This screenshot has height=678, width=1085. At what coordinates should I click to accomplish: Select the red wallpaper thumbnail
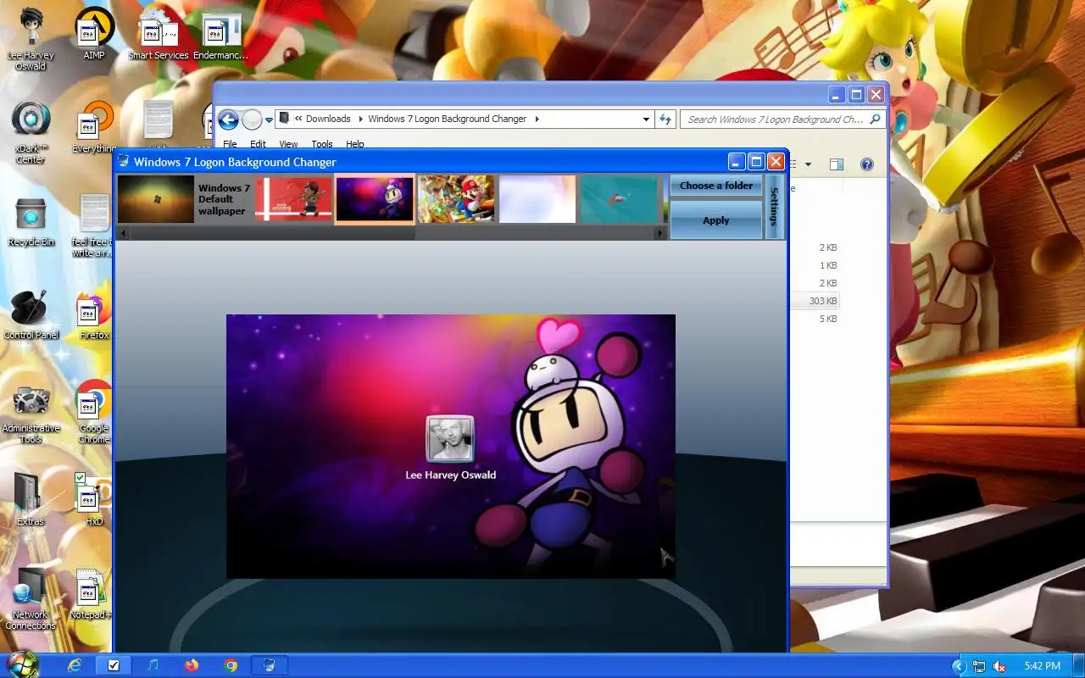pos(293,199)
